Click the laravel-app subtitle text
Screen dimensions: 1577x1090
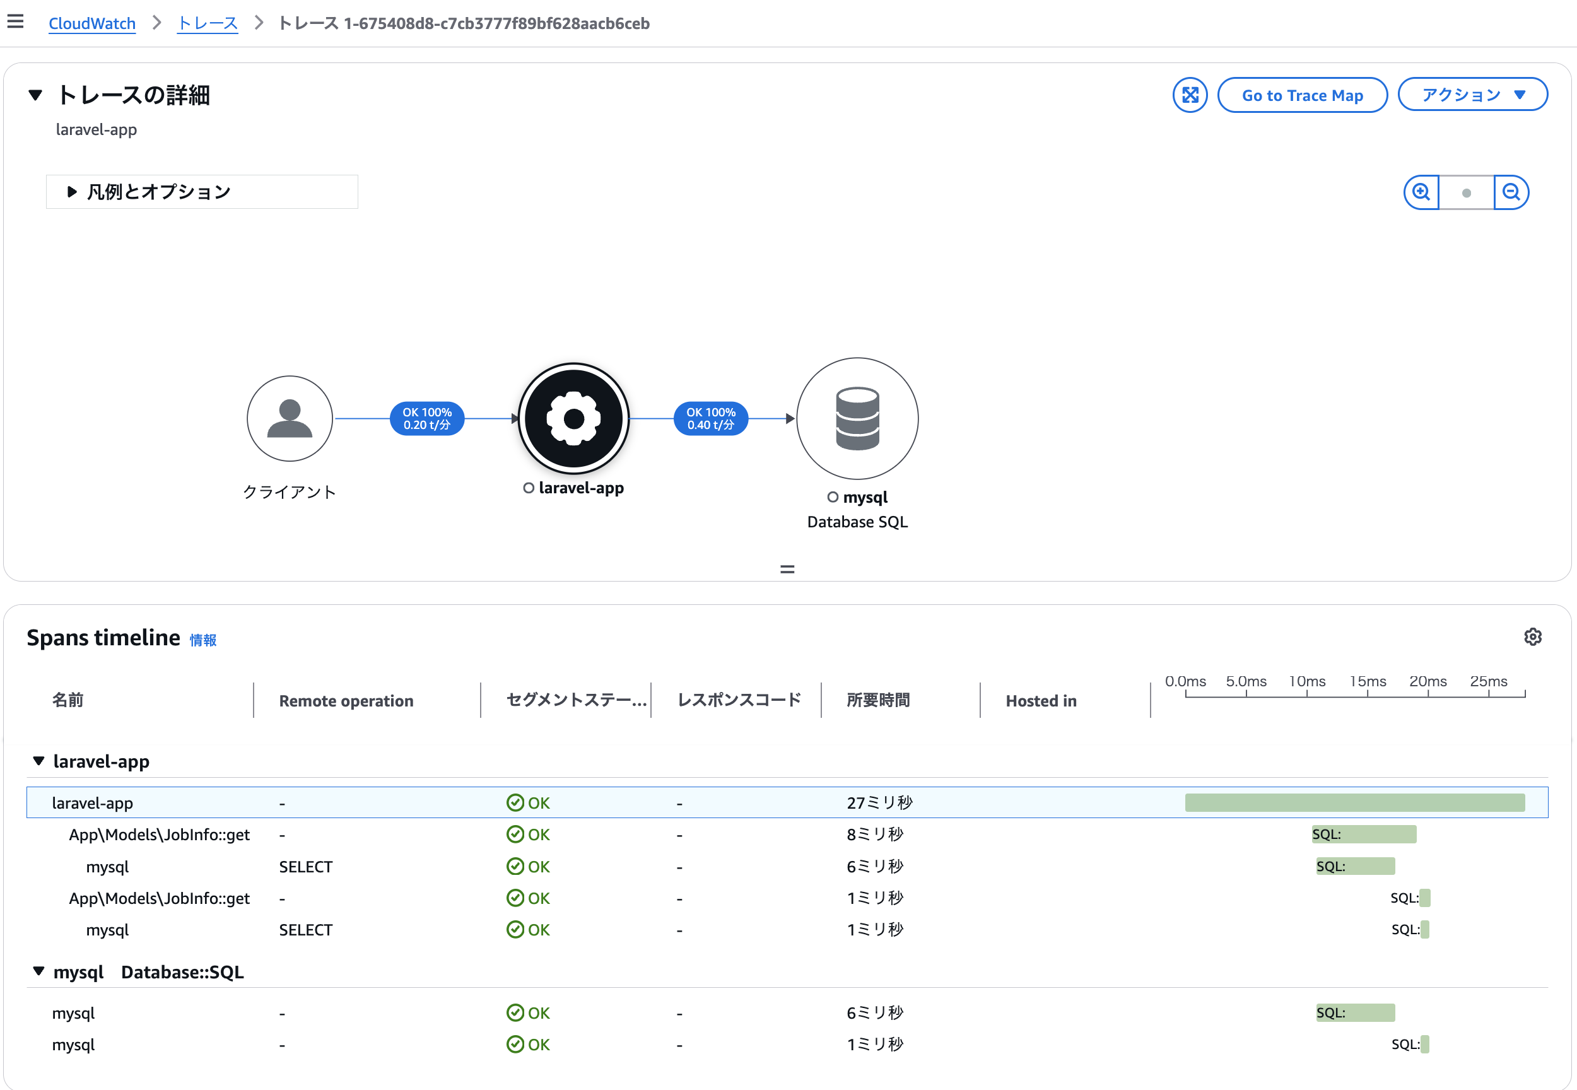pyautogui.click(x=97, y=130)
